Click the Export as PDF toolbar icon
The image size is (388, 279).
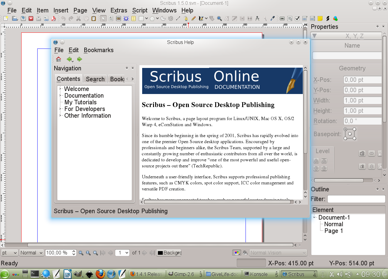tap(54, 19)
